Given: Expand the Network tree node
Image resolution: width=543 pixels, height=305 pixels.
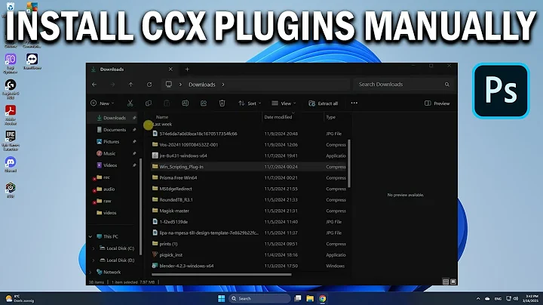Looking at the screenshot, I should pos(90,272).
